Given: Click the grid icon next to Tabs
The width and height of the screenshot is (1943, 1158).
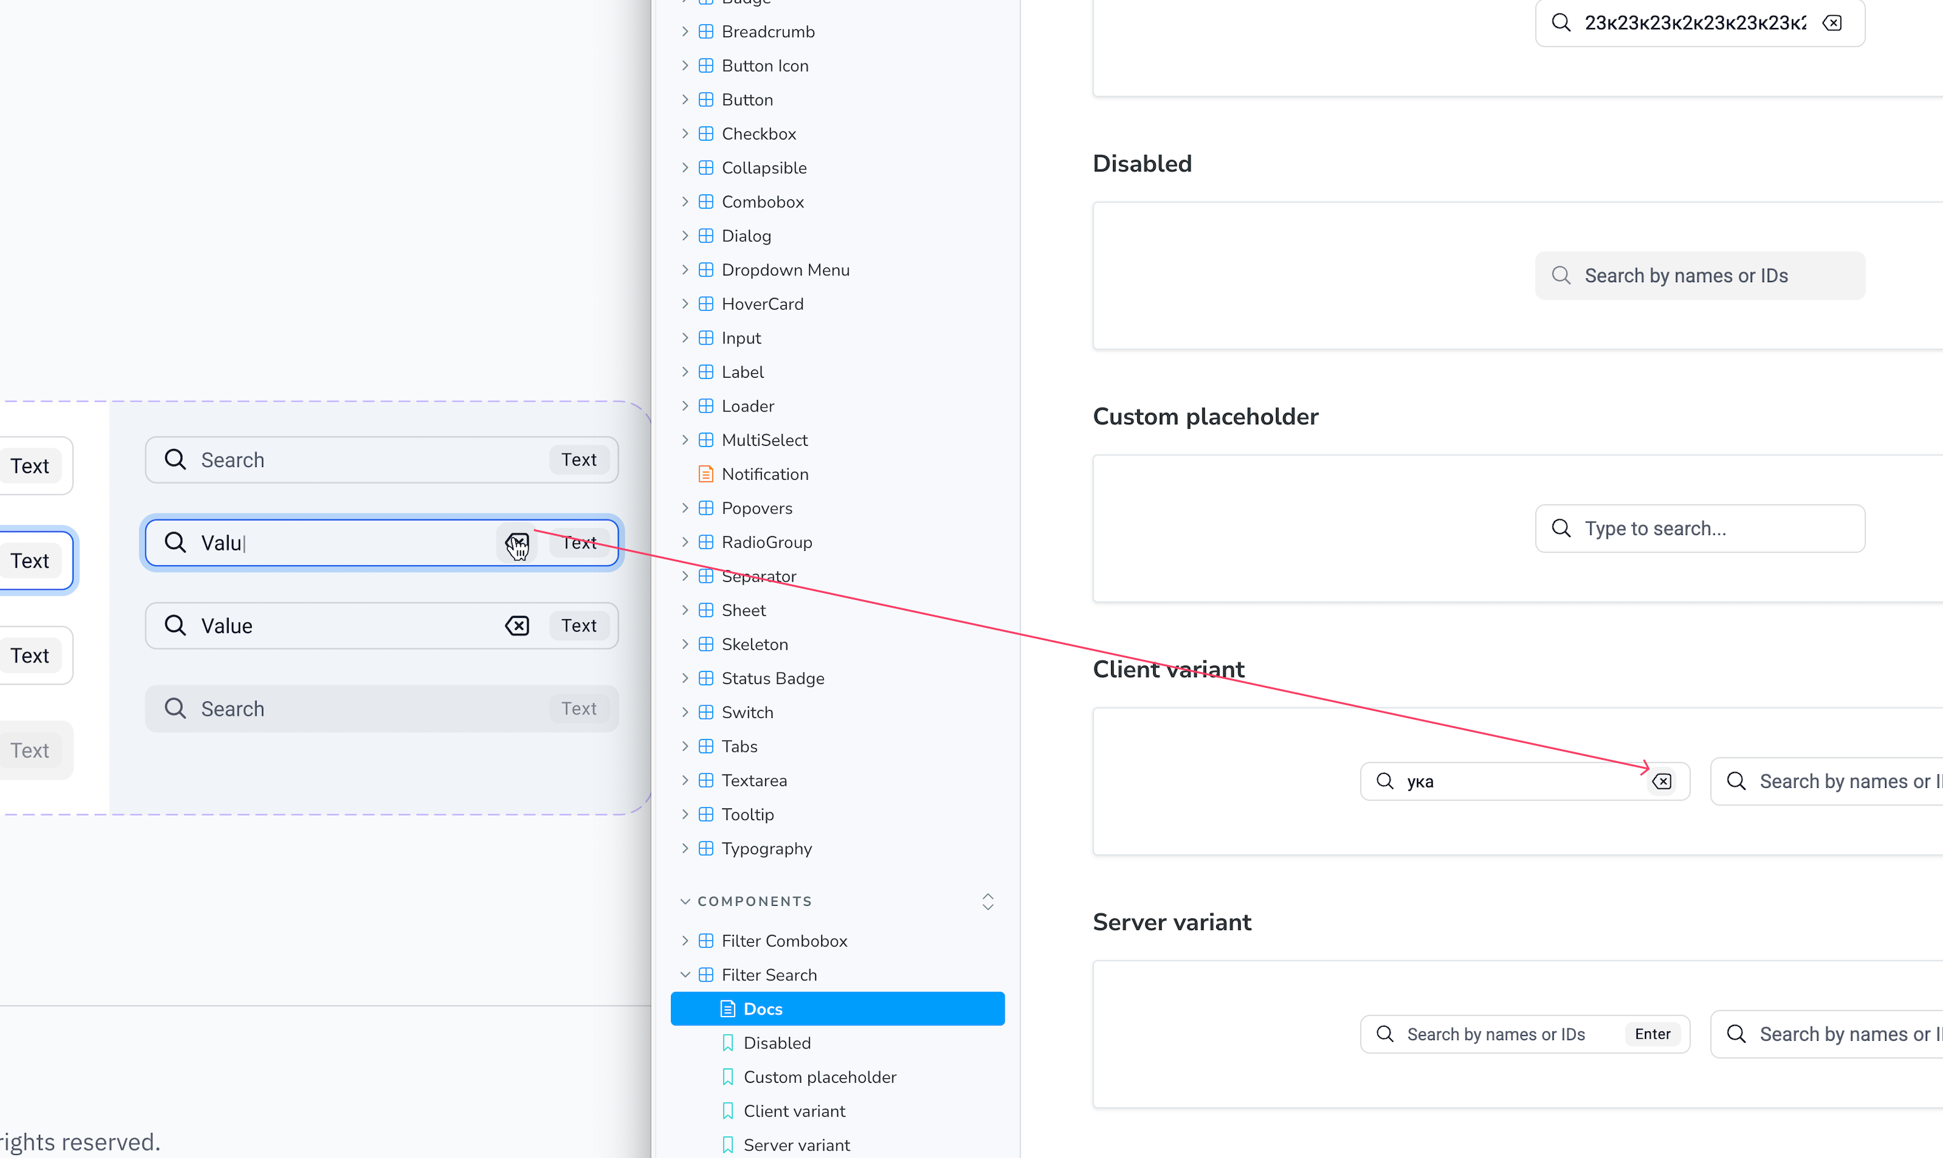Looking at the screenshot, I should point(705,746).
